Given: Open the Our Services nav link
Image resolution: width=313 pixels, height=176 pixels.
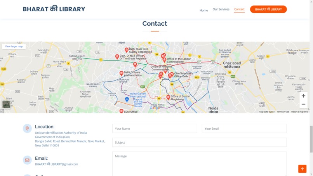Looking at the screenshot, I should pyautogui.click(x=221, y=9).
